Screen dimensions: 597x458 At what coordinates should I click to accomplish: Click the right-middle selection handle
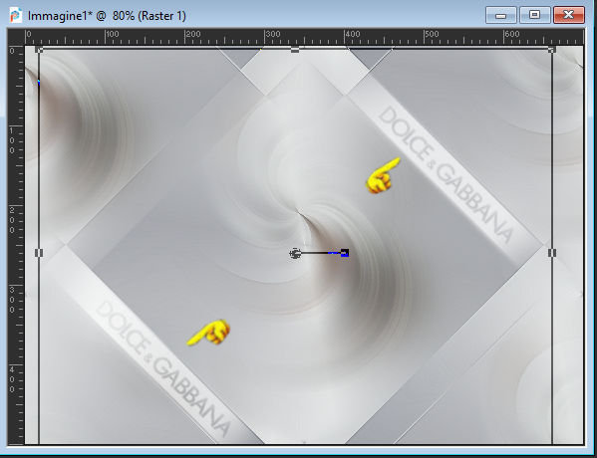click(x=552, y=253)
